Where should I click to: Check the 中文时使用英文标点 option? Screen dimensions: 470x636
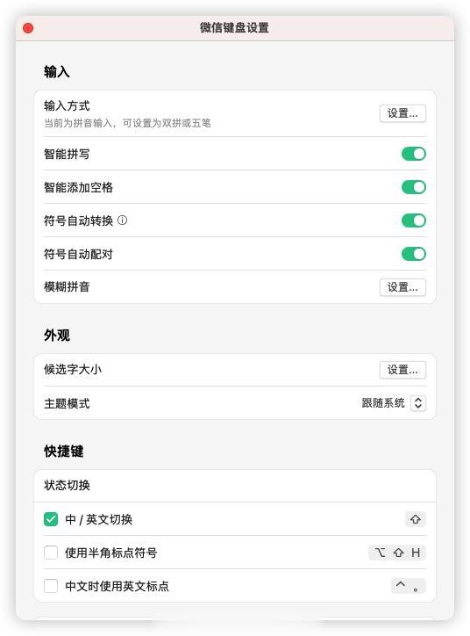51,586
